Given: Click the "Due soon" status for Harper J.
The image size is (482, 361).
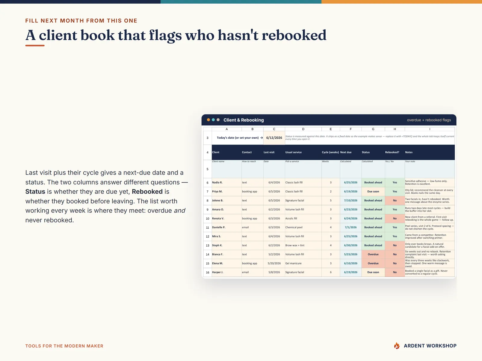Looking at the screenshot, I should [373, 272].
